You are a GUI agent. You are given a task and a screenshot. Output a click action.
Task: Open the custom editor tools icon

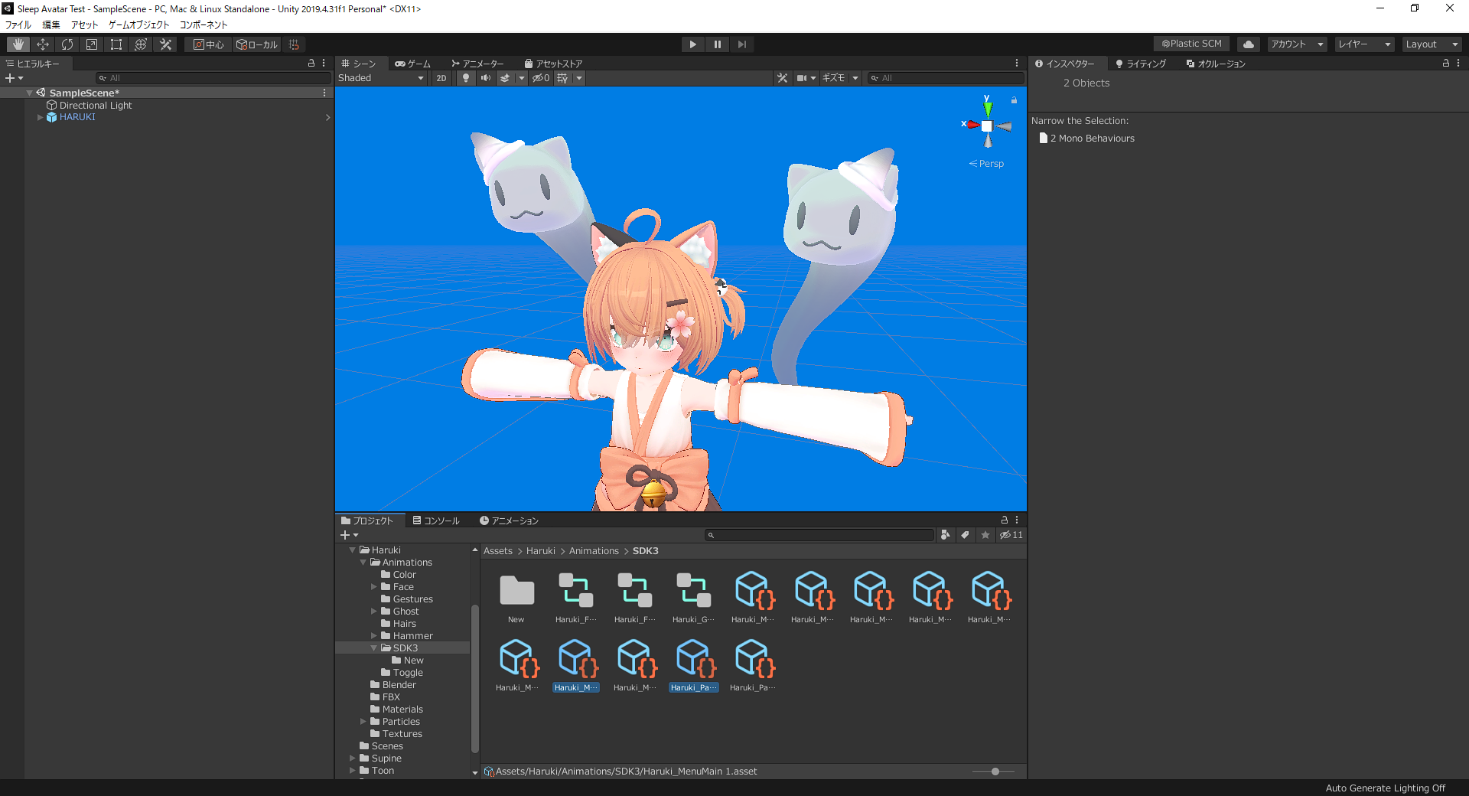[x=165, y=44]
